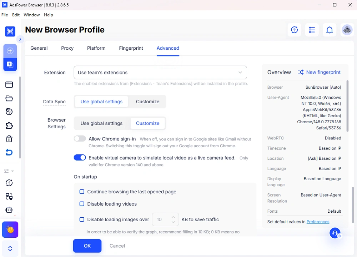Open the browser profiles window icon

coord(9,85)
